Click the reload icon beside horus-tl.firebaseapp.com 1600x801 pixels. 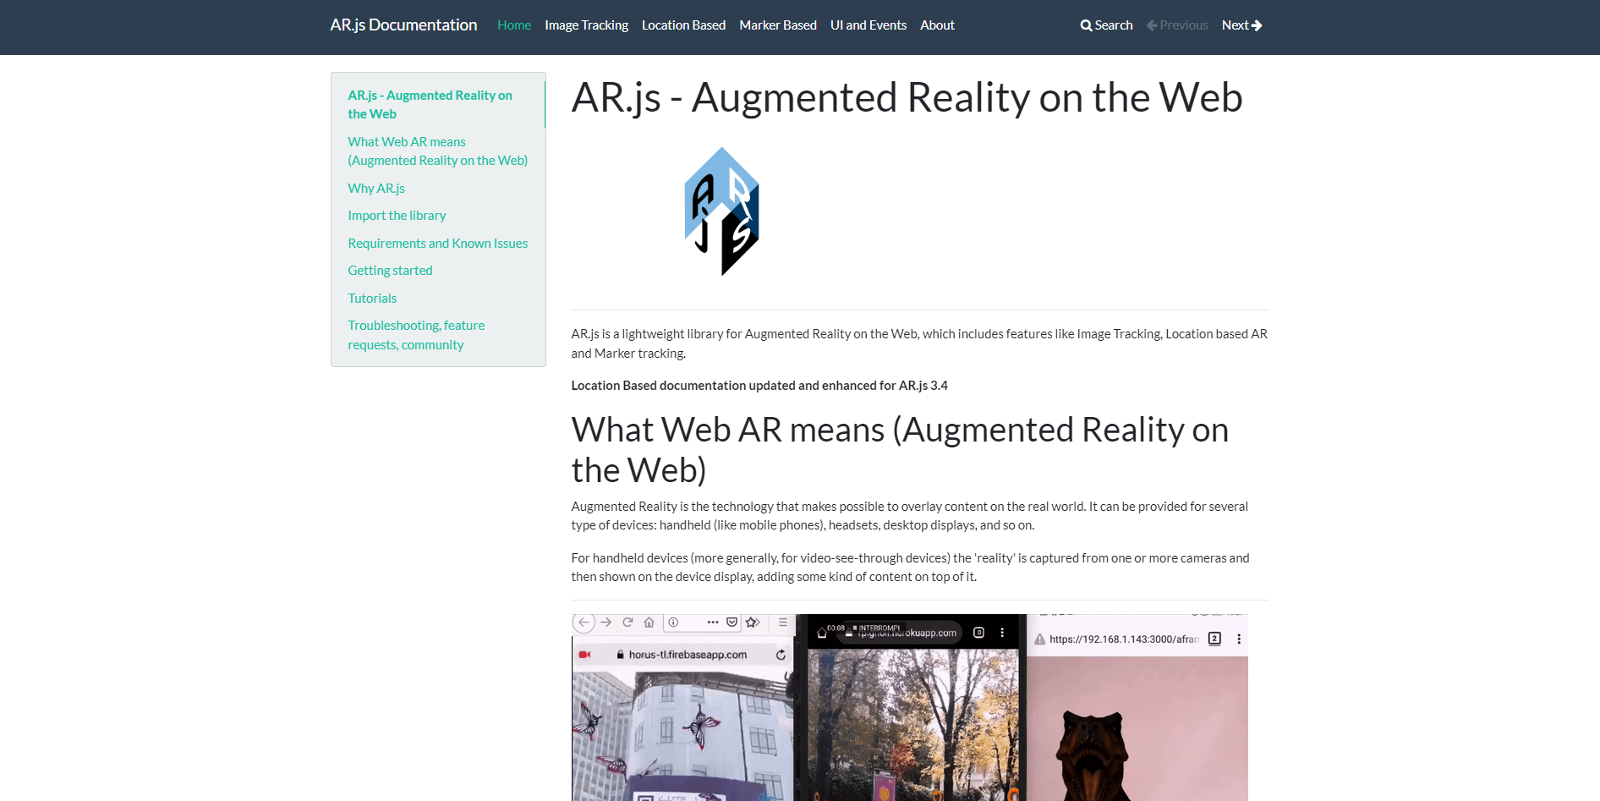coord(781,655)
